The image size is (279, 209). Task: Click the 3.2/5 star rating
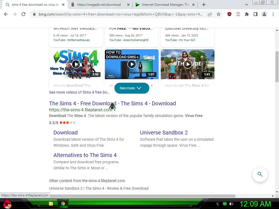62,123
